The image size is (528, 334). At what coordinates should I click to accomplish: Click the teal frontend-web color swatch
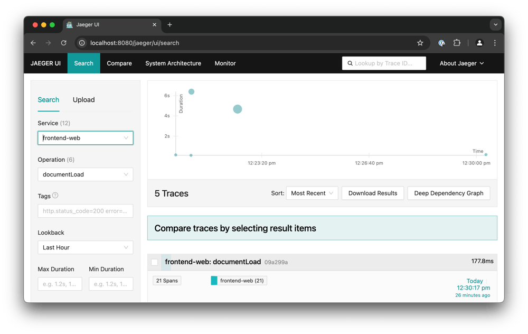[214, 281]
